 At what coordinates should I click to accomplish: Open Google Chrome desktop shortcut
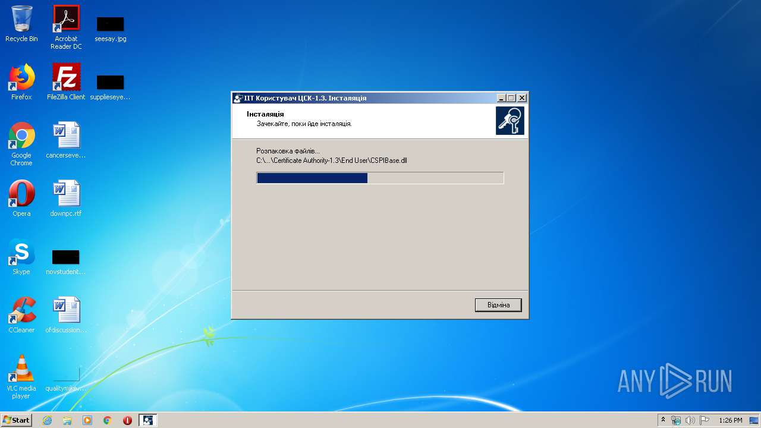click(21, 144)
